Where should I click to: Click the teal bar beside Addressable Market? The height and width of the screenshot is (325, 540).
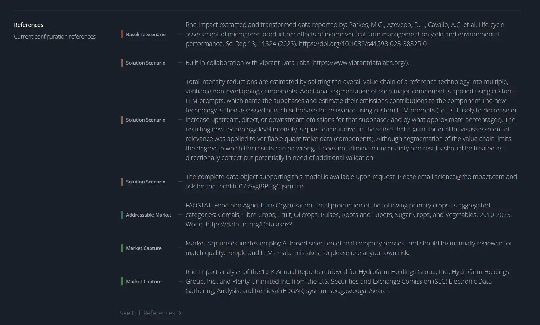122,215
